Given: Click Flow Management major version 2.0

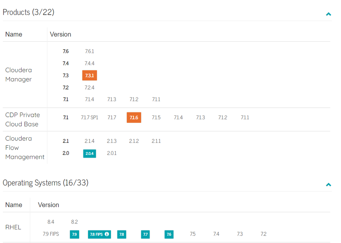Looking at the screenshot, I should [x=66, y=153].
